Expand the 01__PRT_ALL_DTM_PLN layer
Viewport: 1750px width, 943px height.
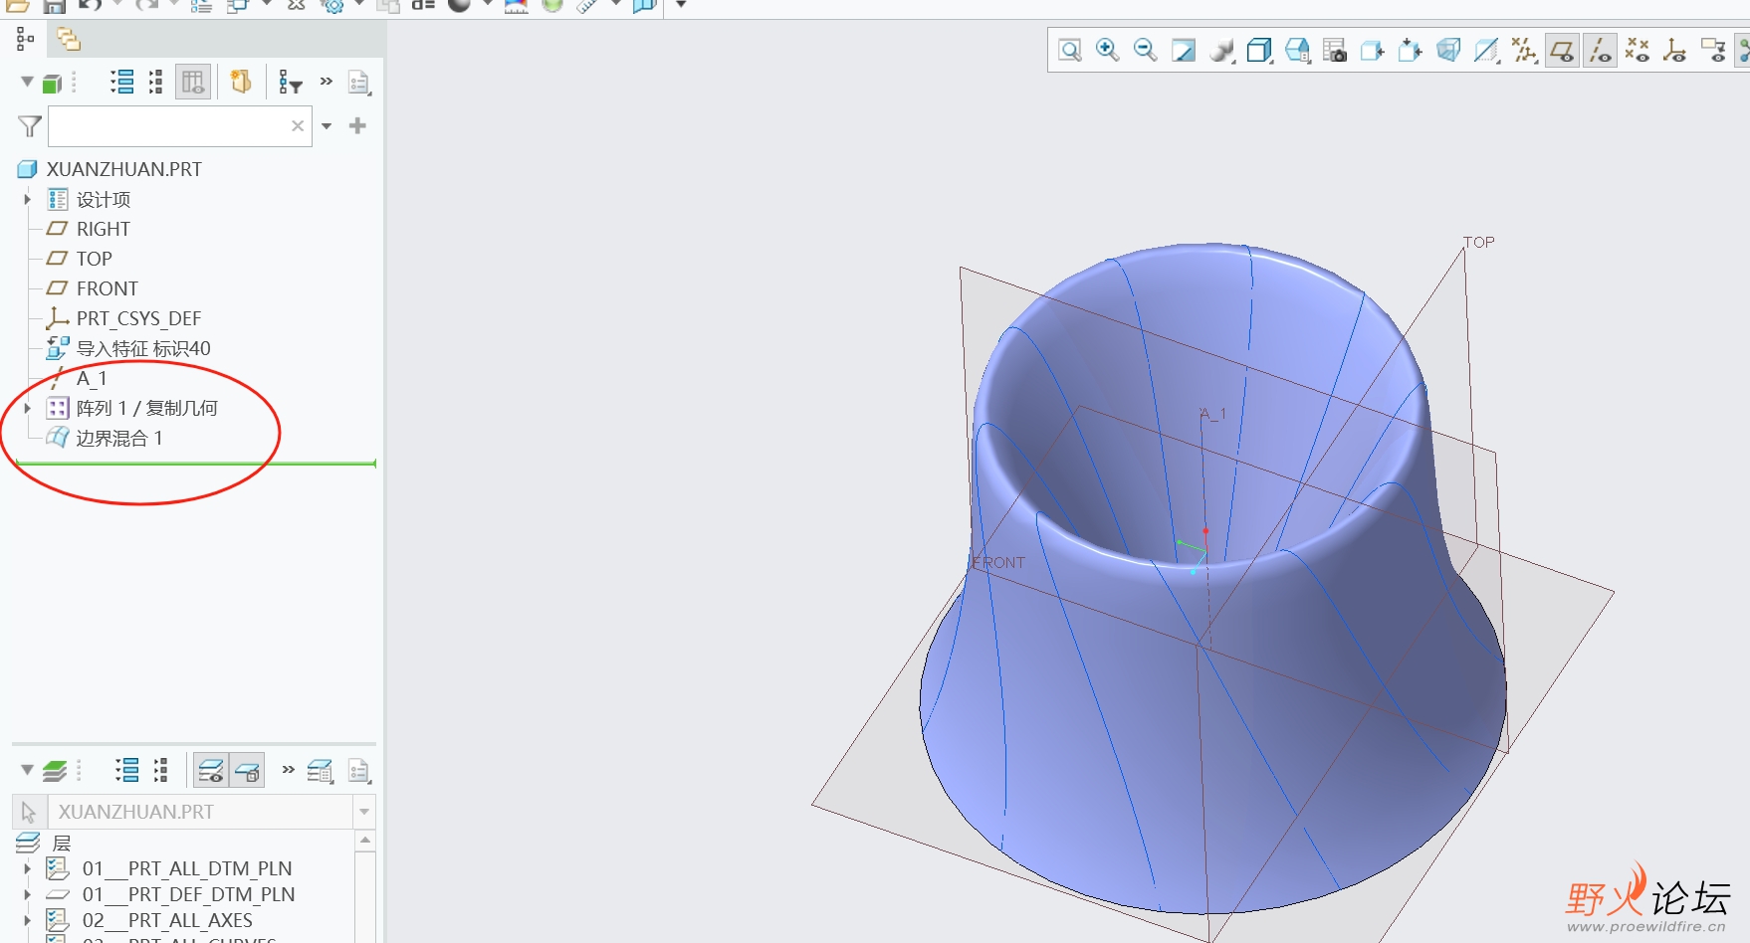[27, 868]
